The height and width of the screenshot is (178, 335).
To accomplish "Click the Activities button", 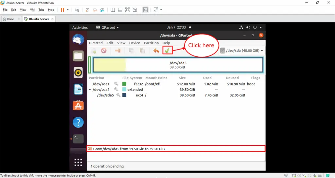I will coord(80,27).
